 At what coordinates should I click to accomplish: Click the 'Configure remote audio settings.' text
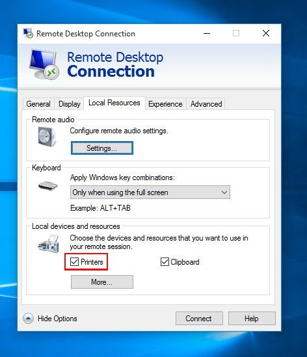point(119,131)
